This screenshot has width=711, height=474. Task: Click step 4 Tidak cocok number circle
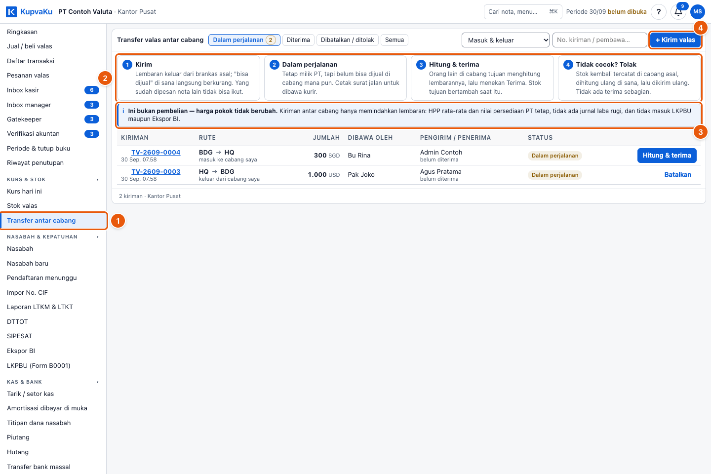click(x=568, y=65)
